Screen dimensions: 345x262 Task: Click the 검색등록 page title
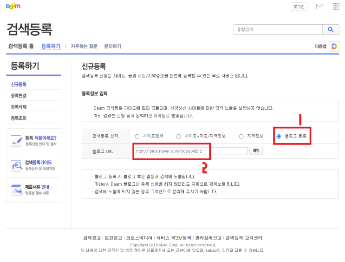pyautogui.click(x=29, y=29)
